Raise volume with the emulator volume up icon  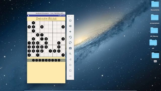[70, 26]
